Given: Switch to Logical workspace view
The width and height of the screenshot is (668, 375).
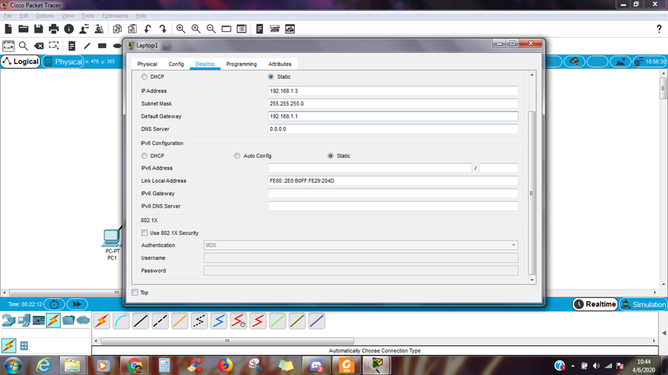Looking at the screenshot, I should pyautogui.click(x=21, y=62).
